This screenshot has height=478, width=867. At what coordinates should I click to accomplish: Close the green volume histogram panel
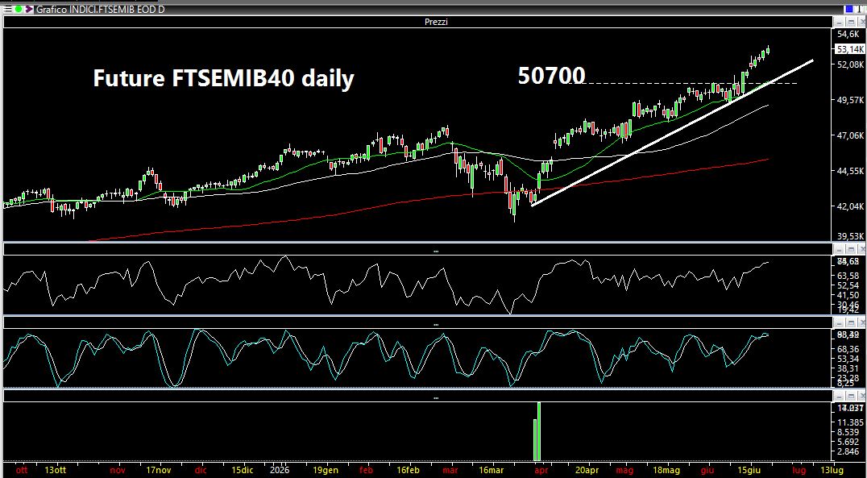(x=861, y=396)
